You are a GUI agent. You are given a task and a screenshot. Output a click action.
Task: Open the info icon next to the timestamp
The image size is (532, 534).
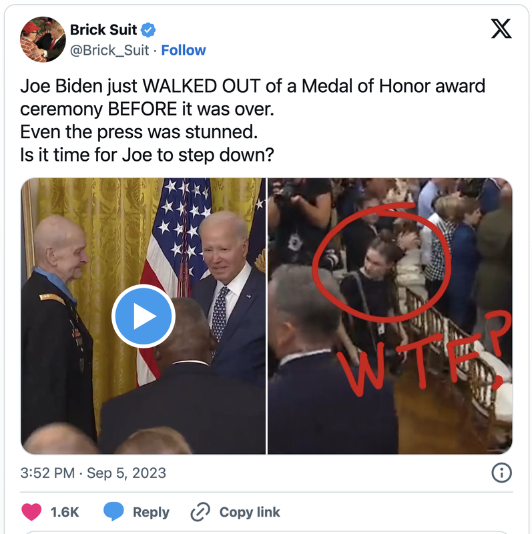coord(501,473)
